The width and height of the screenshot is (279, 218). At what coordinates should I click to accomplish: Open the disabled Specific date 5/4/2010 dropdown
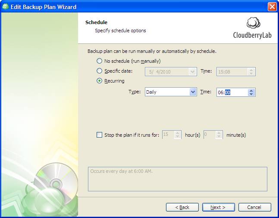pos(171,72)
